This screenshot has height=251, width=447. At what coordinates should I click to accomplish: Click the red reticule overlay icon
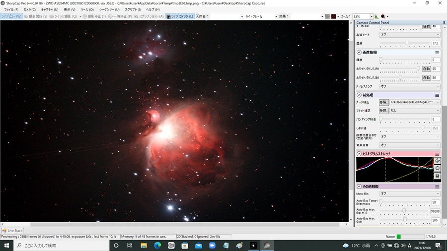[333, 16]
